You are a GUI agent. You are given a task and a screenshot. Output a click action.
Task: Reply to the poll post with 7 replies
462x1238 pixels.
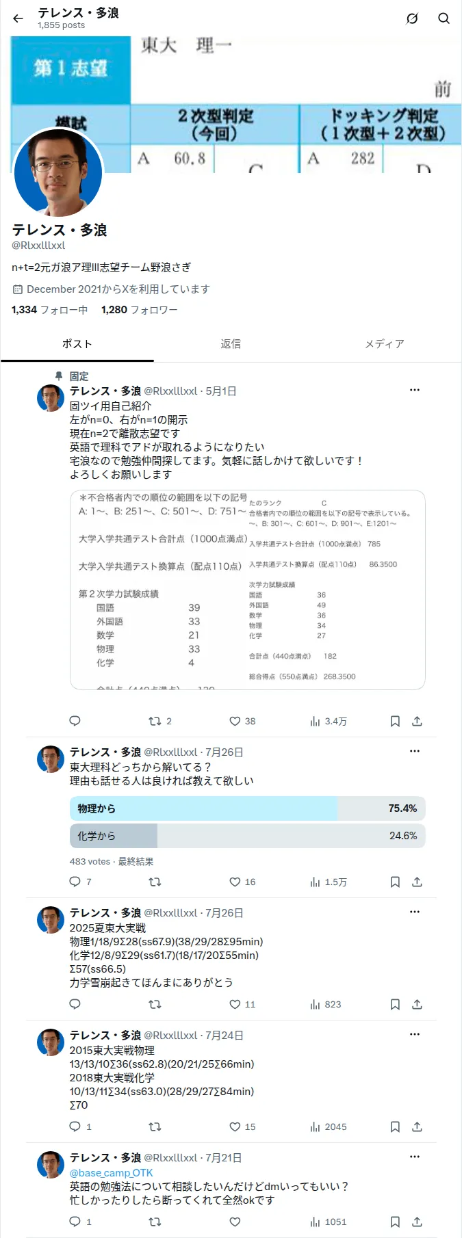pyautogui.click(x=80, y=882)
